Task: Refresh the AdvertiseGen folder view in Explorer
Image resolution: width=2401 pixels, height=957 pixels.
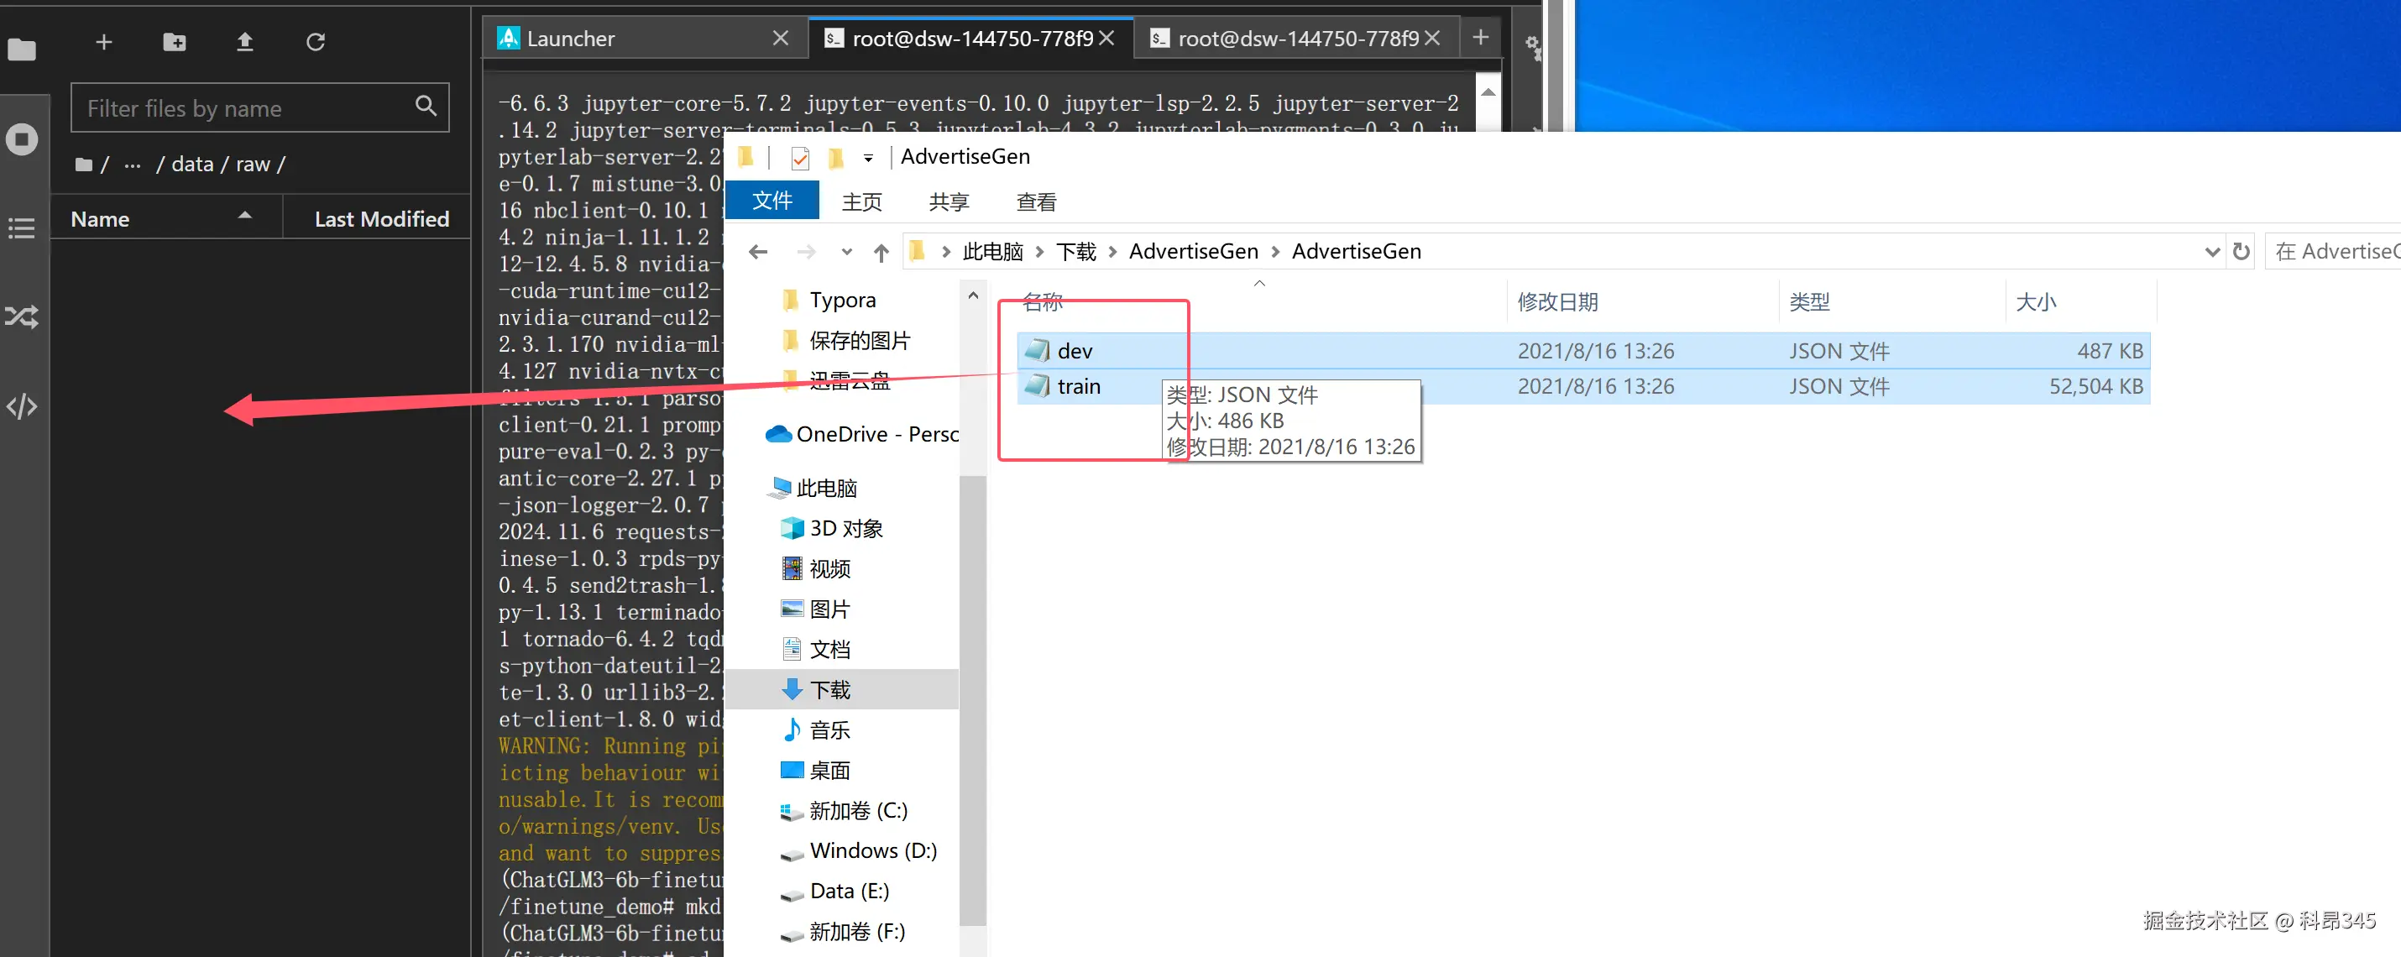Action: tap(2242, 251)
